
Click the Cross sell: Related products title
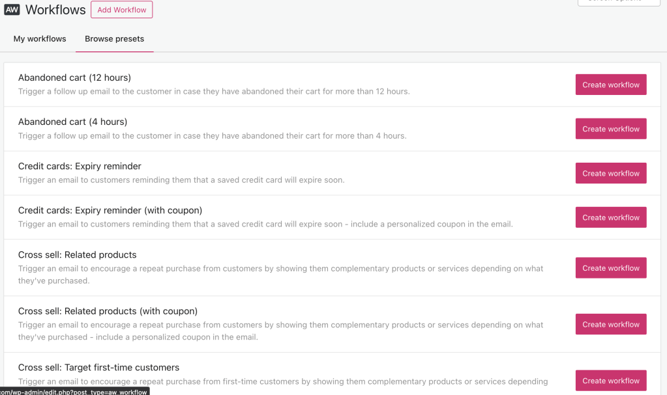[x=77, y=254]
